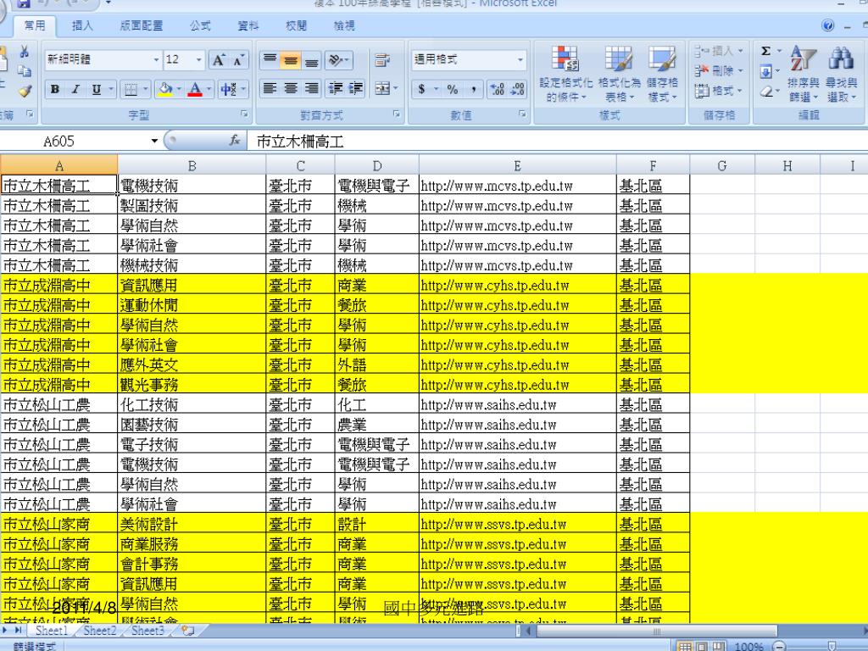Expand the font size dropdown
The height and width of the screenshot is (651, 868).
coord(199,60)
